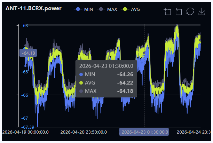Click the zoom reset back icon

click(179, 11)
